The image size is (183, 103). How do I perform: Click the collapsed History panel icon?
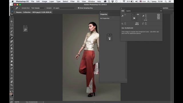coord(25,30)
